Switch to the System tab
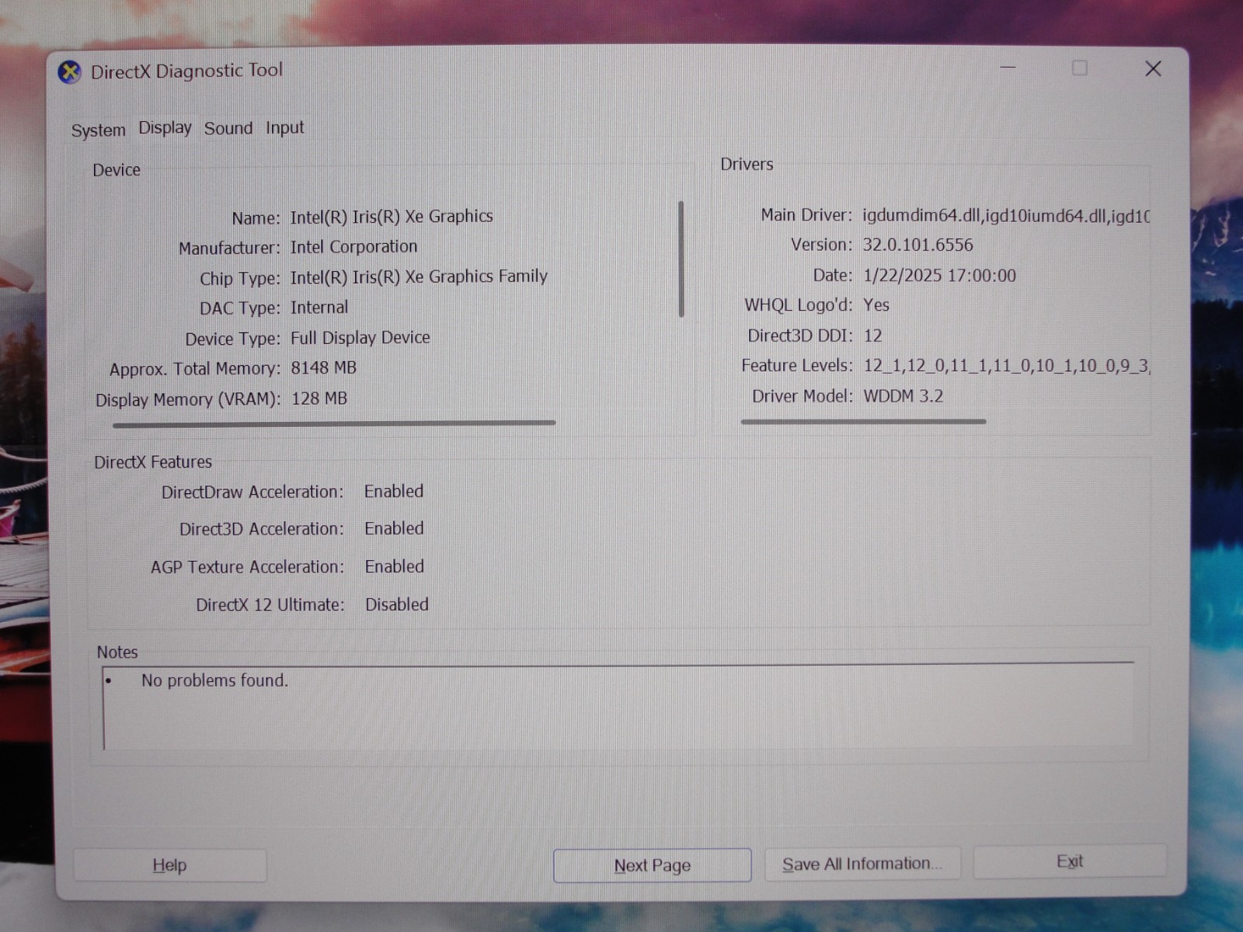This screenshot has width=1243, height=932. pos(98,130)
